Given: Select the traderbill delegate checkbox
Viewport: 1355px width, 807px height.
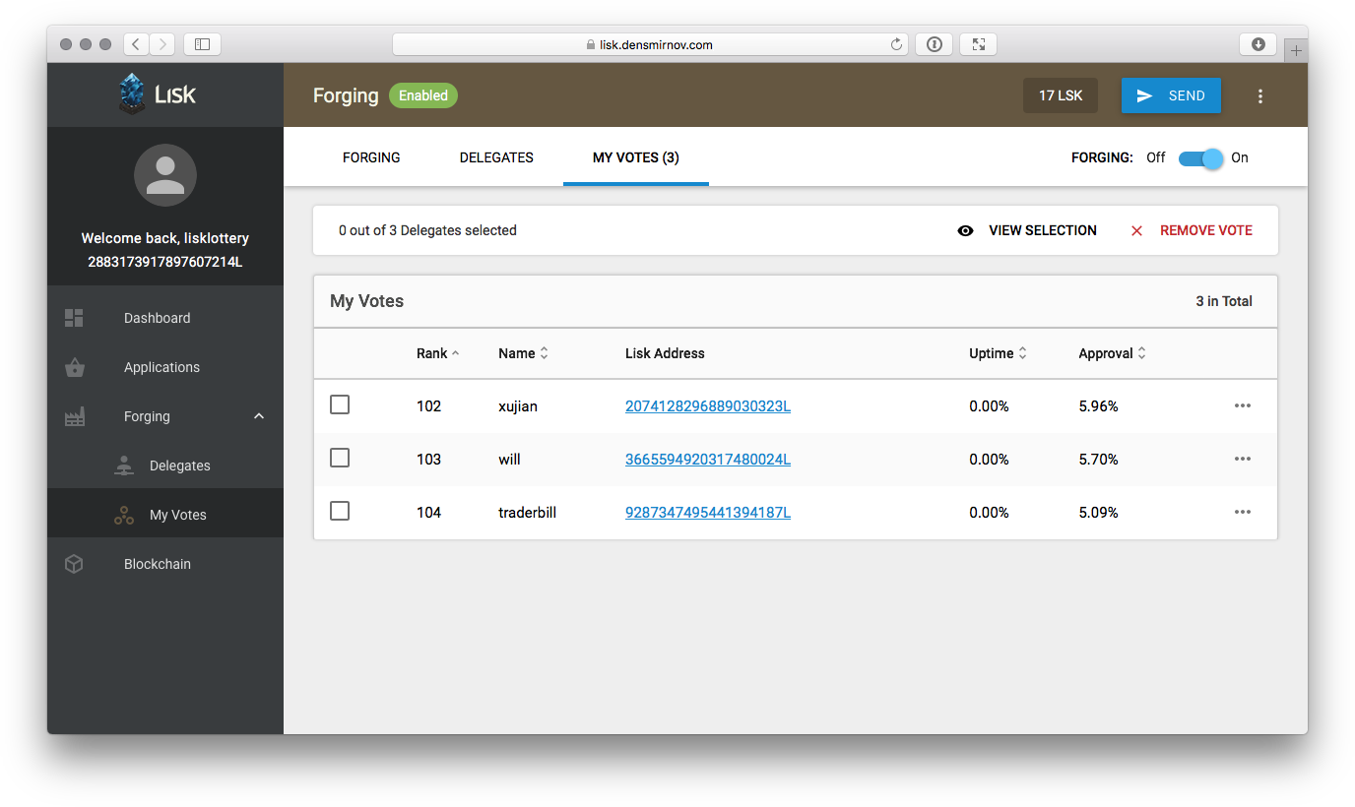Looking at the screenshot, I should tap(340, 511).
